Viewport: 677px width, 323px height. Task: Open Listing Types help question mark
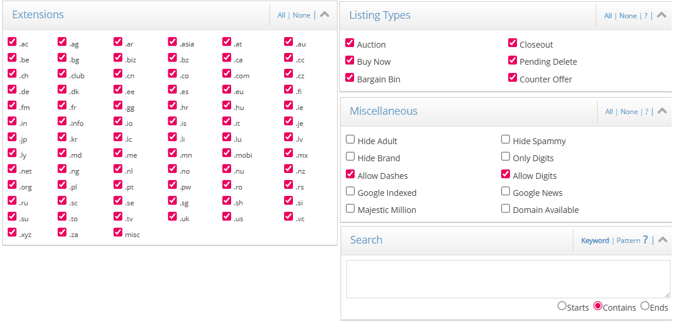click(x=646, y=15)
